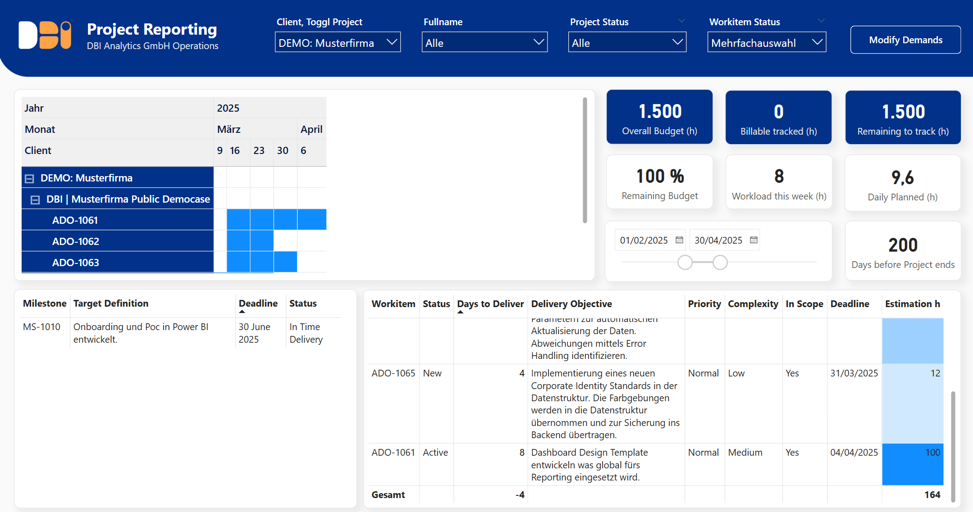
Task: Click the Gesamt total row label
Action: coord(388,495)
